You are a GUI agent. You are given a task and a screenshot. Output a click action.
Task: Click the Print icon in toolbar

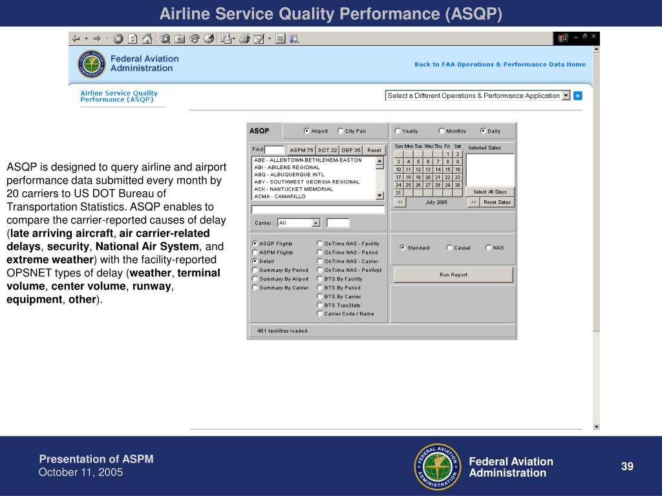pyautogui.click(x=244, y=39)
